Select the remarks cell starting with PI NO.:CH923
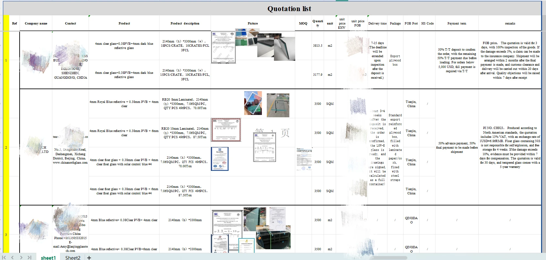The image size is (546, 260). (510, 147)
